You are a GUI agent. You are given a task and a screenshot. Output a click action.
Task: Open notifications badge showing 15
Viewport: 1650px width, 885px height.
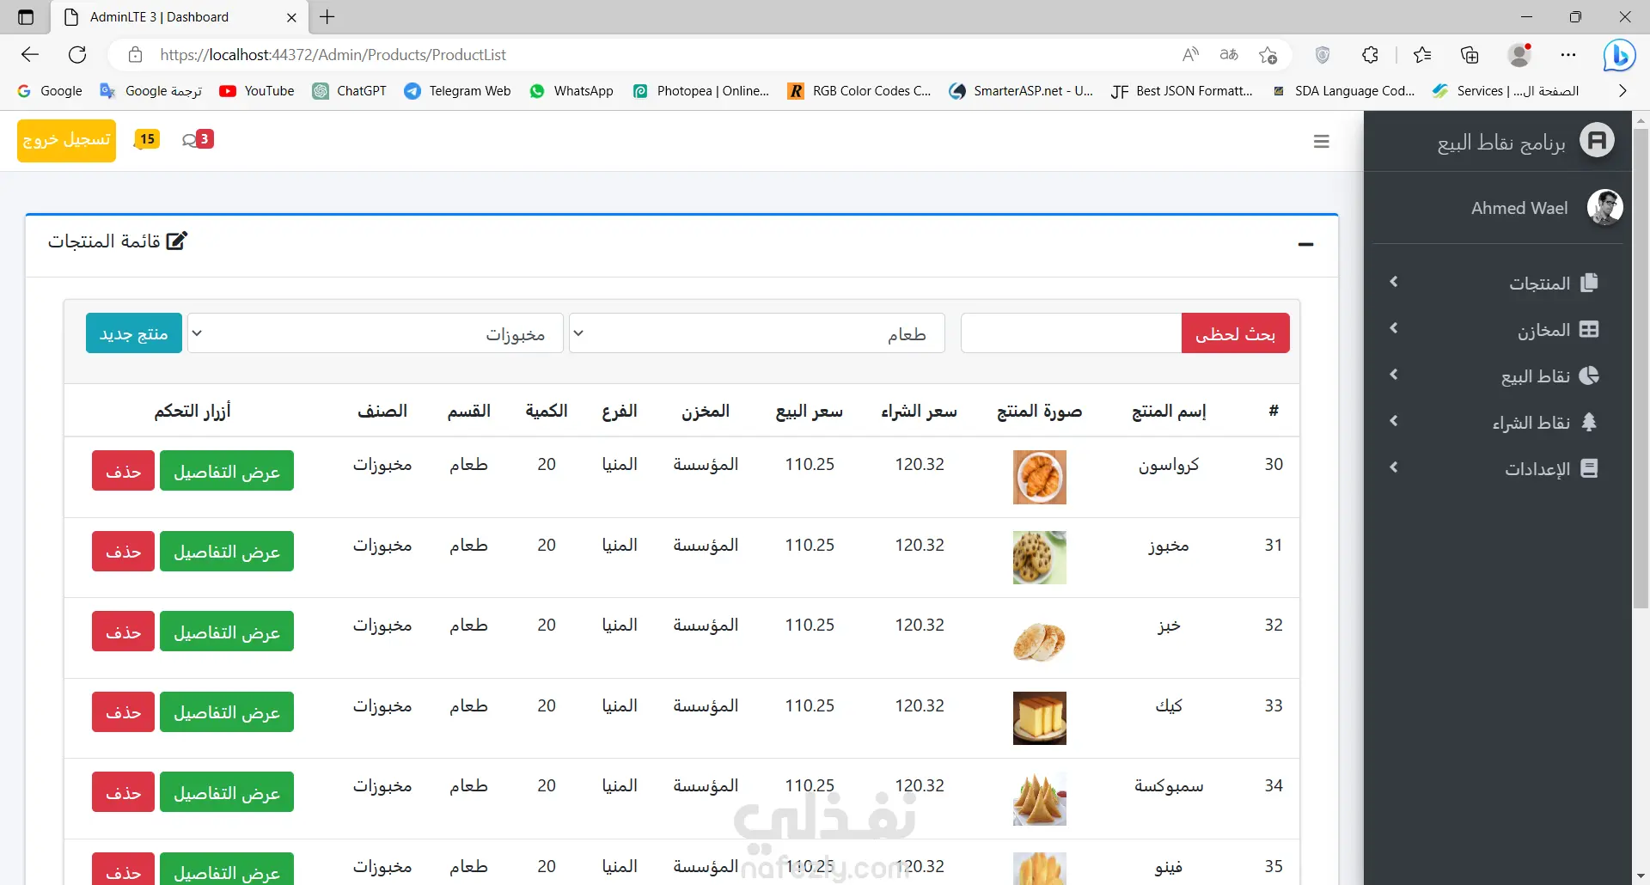click(147, 139)
